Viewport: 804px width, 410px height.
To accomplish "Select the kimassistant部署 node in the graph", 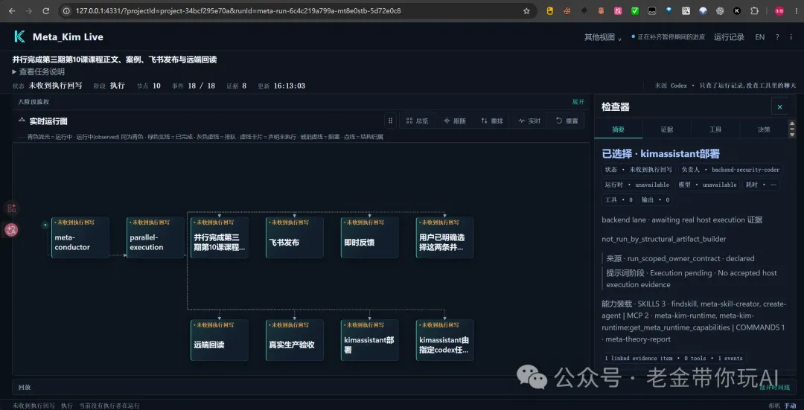I will click(370, 340).
